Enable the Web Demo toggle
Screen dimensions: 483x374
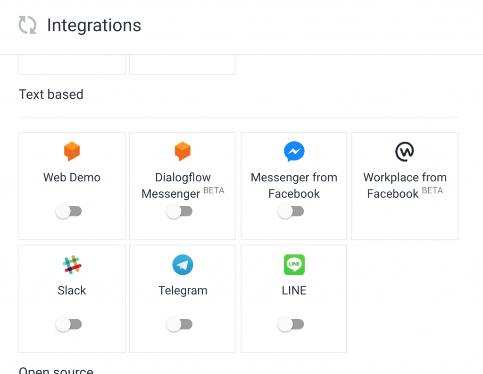click(69, 211)
